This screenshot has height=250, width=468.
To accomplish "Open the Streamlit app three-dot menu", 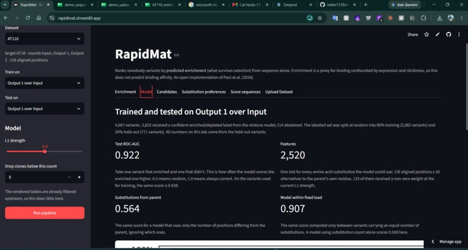I will [x=459, y=35].
